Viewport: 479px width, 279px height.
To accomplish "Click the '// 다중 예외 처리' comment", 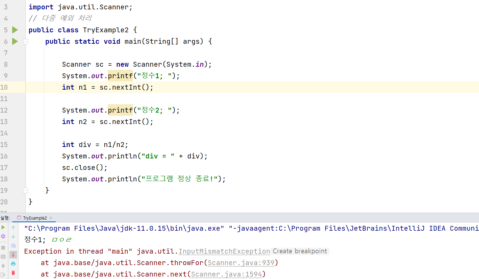I will coord(60,18).
